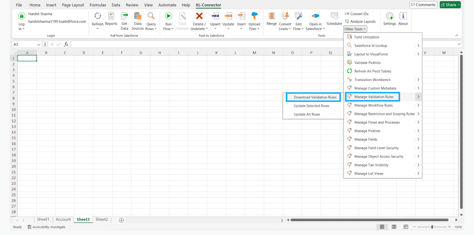Screen dimensions: 474x235
Task: Select column header B
Action: coord(46,53)
